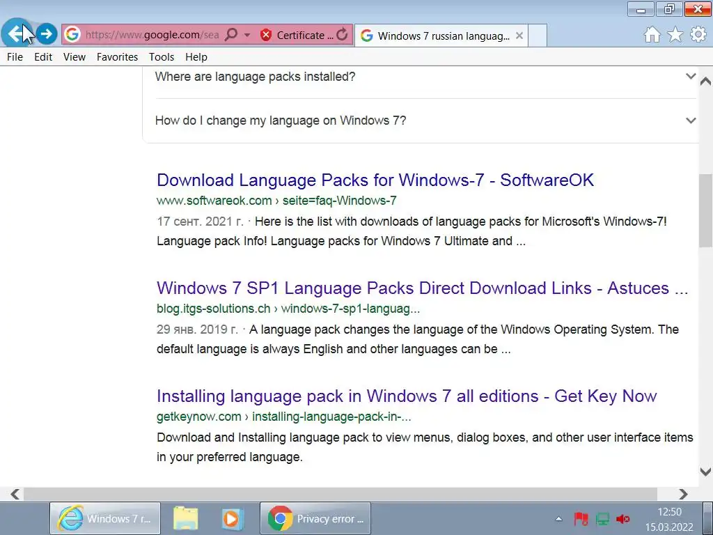713x535 pixels.
Task: Click the '17 сент. 2021 г.' result date
Action: pos(200,222)
